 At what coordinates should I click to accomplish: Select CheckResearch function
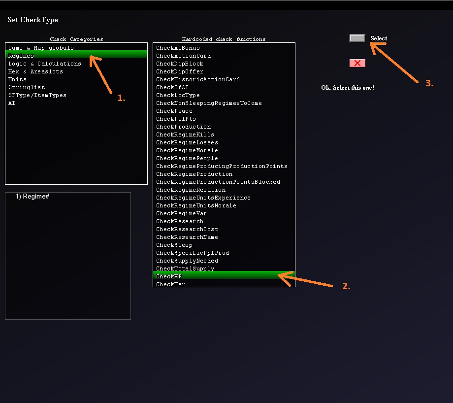[x=224, y=221]
